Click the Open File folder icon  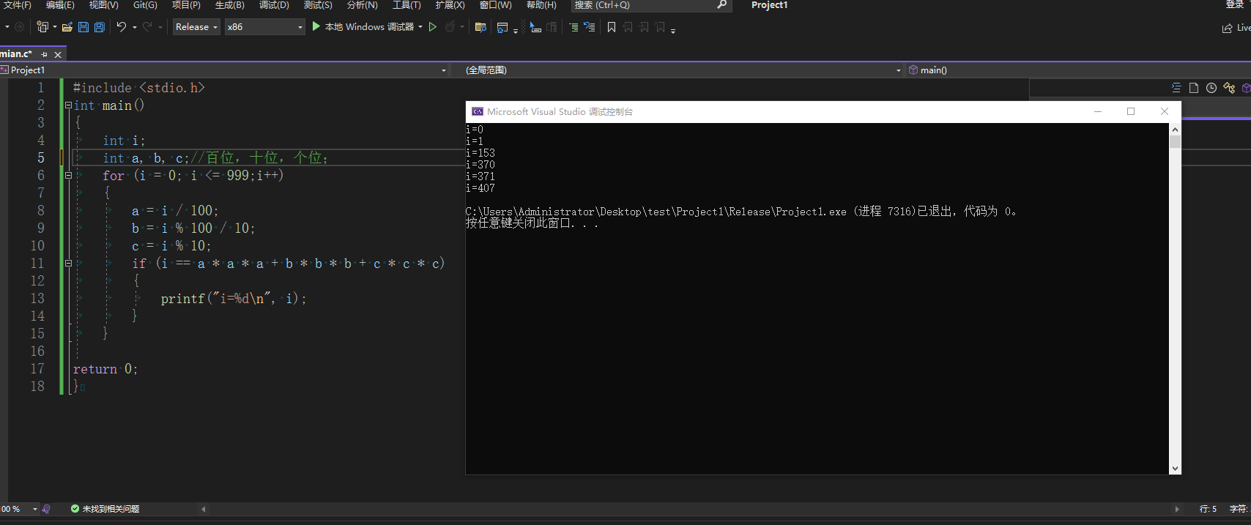(67, 27)
